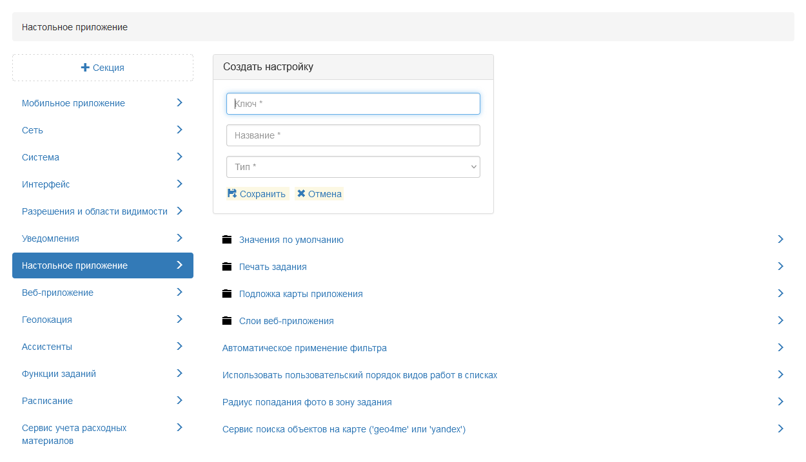Expand the Сервис поиска объектов row chevron
The width and height of the screenshot is (806, 462).
click(x=780, y=428)
